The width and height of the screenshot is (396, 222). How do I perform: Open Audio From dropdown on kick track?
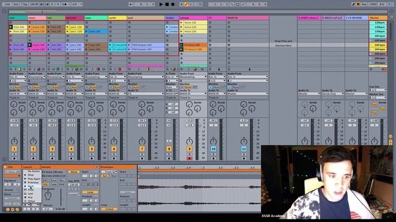18,76
